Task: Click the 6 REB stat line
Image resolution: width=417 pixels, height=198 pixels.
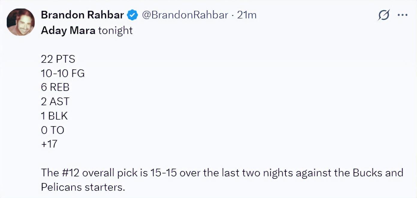Action: [x=55, y=87]
